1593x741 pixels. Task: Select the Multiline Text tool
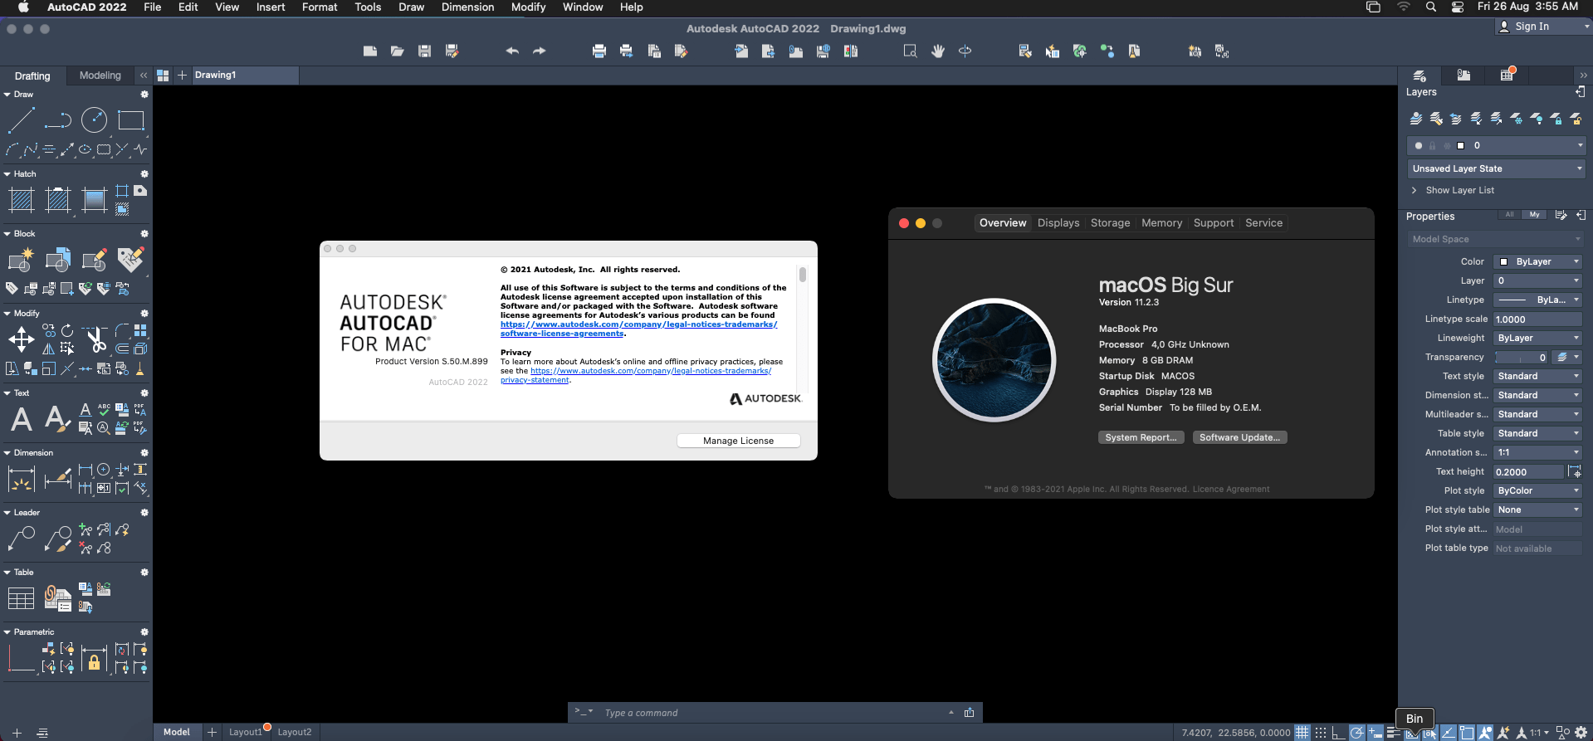coord(22,419)
